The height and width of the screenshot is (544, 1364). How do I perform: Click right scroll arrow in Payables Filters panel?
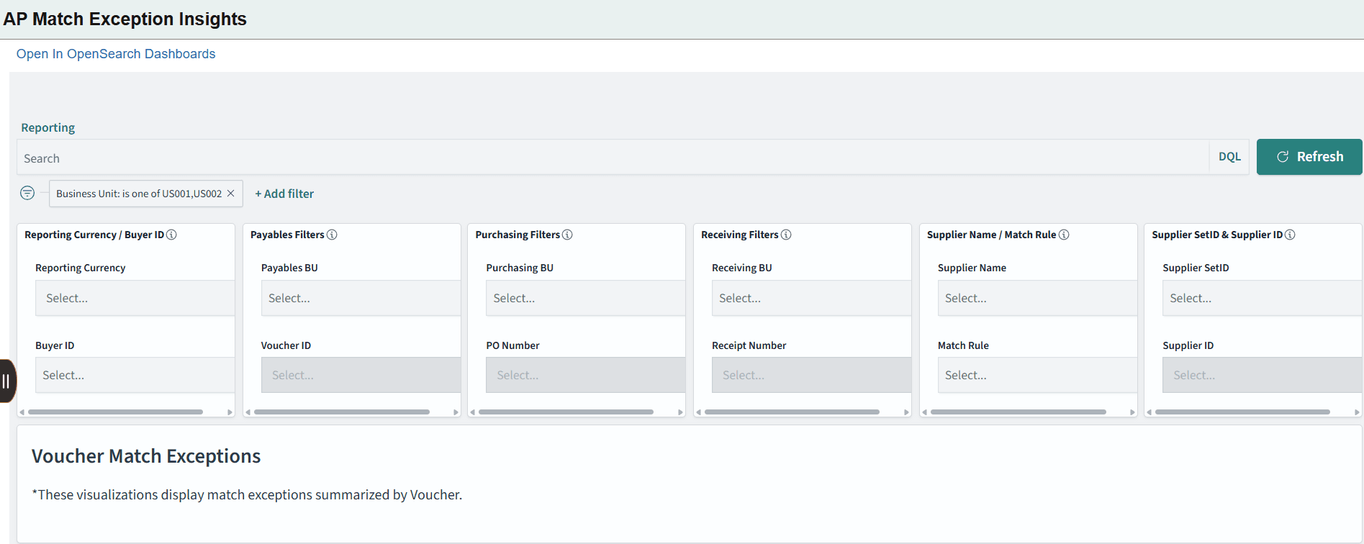click(456, 412)
